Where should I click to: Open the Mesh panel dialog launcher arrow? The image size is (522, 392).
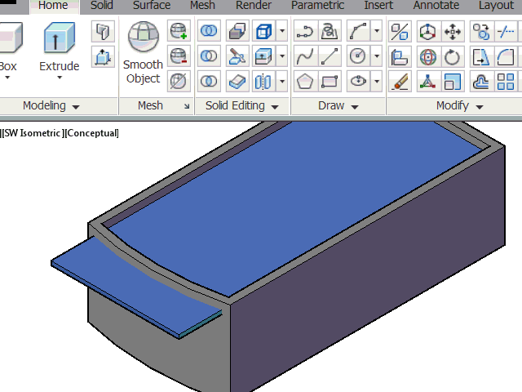point(186,107)
